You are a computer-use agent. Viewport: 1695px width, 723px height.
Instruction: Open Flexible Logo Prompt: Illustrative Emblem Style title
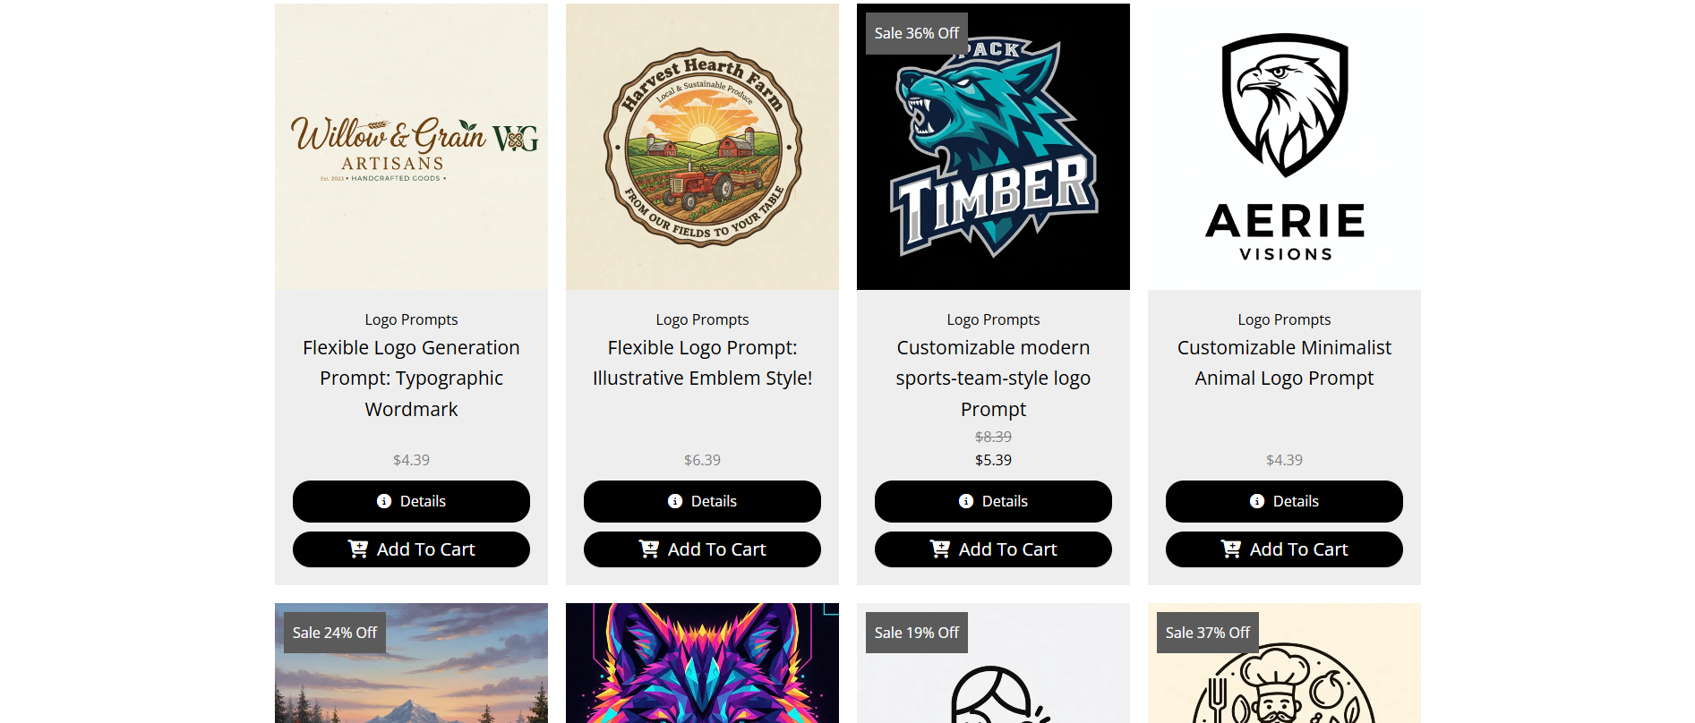click(702, 363)
